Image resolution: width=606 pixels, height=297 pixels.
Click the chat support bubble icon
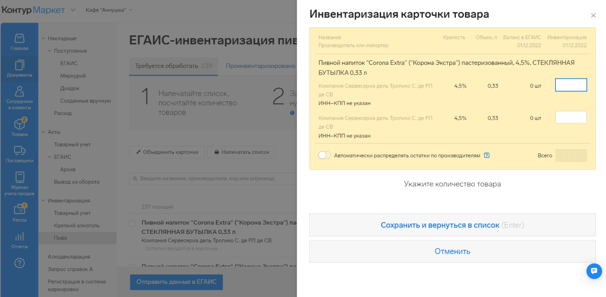click(594, 271)
